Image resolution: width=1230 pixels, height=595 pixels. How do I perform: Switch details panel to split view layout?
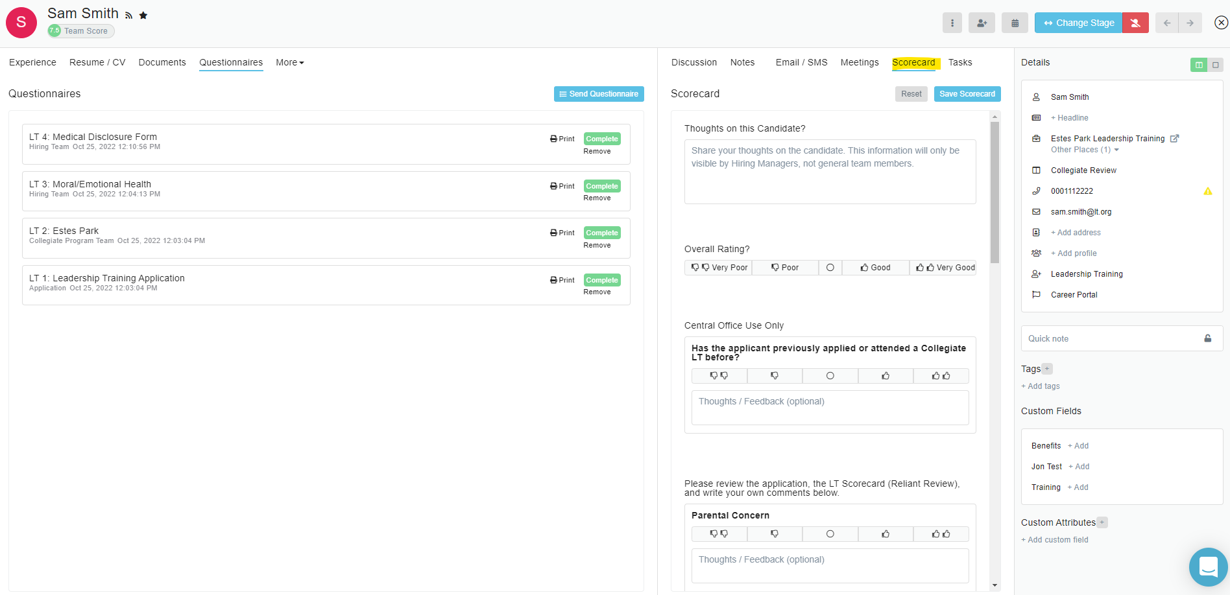(x=1199, y=65)
